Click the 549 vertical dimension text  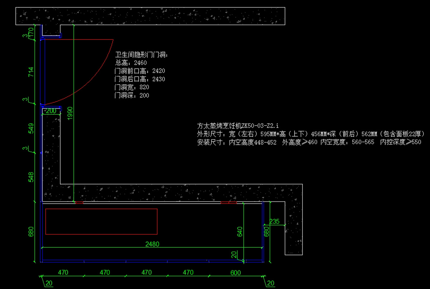coord(31,129)
